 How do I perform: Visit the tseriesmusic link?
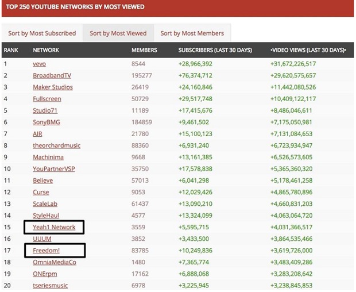click(x=50, y=286)
